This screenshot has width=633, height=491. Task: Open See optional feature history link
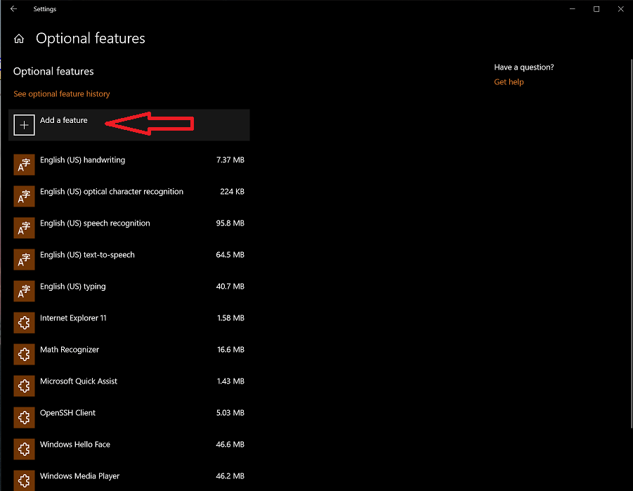click(x=62, y=93)
